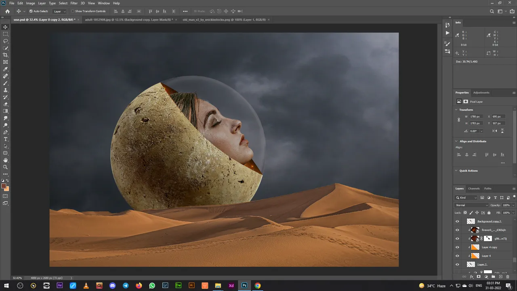Screen dimensions: 517x291
Task: Hide the firework layer eye icon
Action: [457, 230]
